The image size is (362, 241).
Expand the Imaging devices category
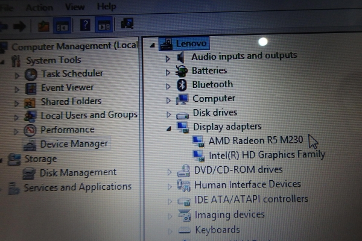[170, 216]
